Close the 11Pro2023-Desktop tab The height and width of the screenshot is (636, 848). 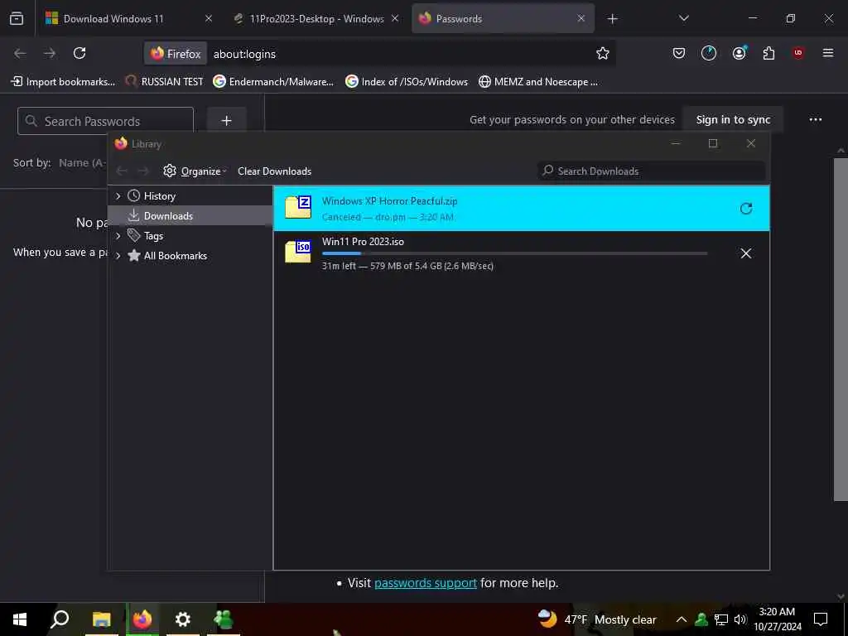(x=395, y=18)
